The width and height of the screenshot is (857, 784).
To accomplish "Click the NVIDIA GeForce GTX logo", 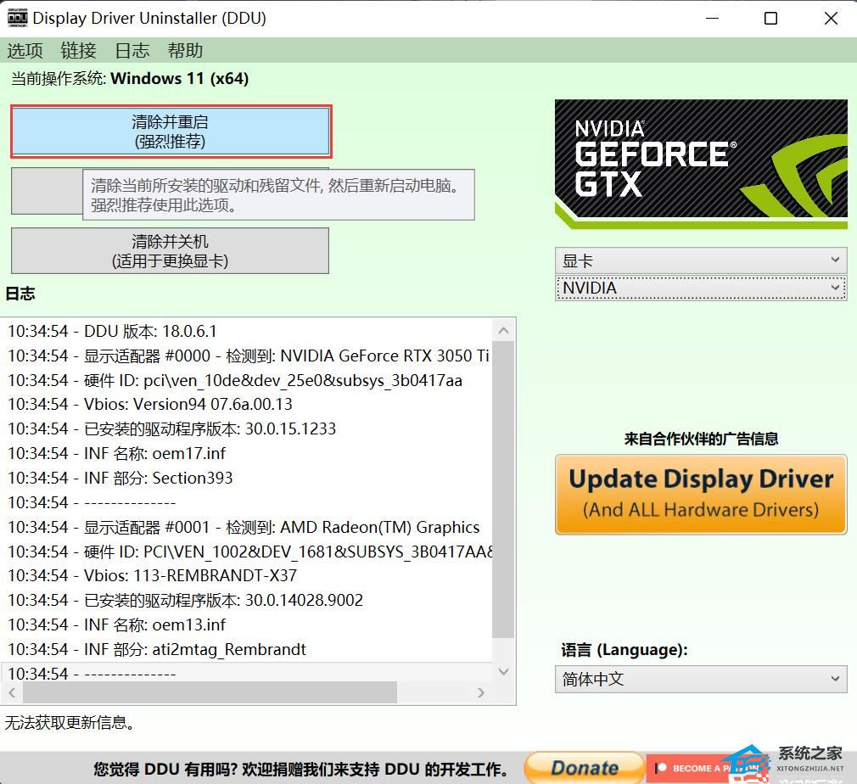I will pyautogui.click(x=701, y=164).
